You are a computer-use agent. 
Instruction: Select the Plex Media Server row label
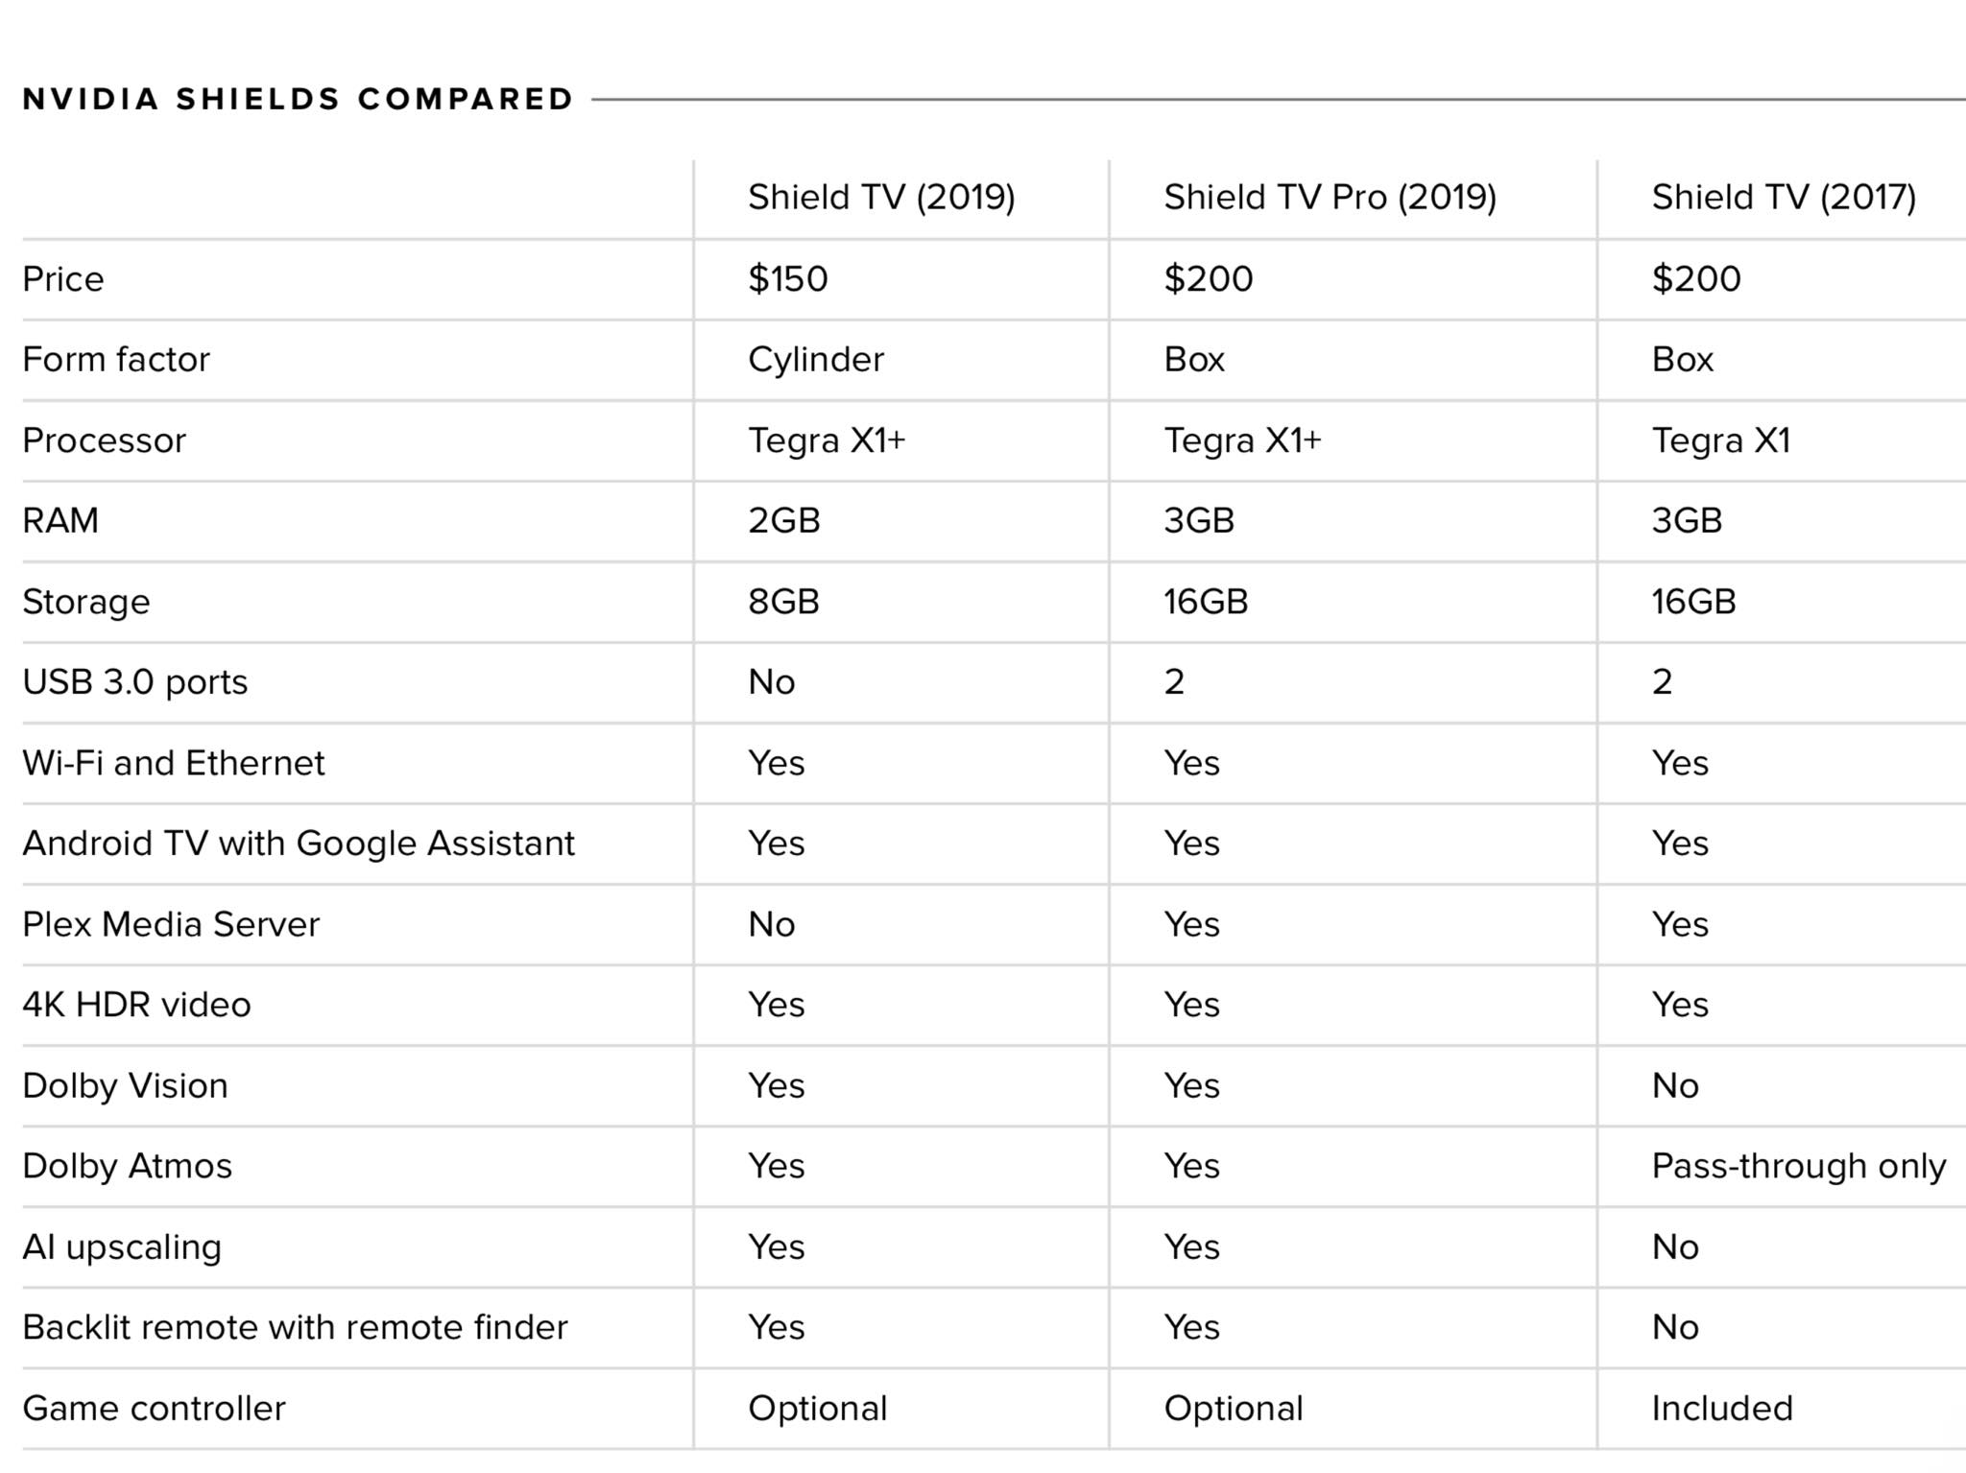coord(171,924)
